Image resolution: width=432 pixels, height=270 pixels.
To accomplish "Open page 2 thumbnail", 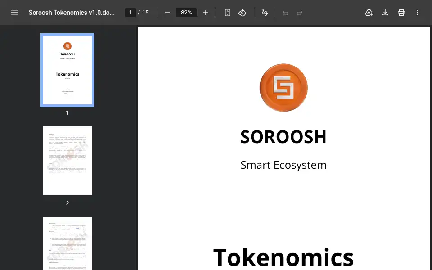I will [x=67, y=161].
